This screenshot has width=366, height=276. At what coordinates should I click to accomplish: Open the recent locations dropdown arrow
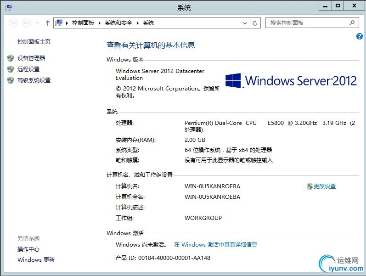point(37,23)
